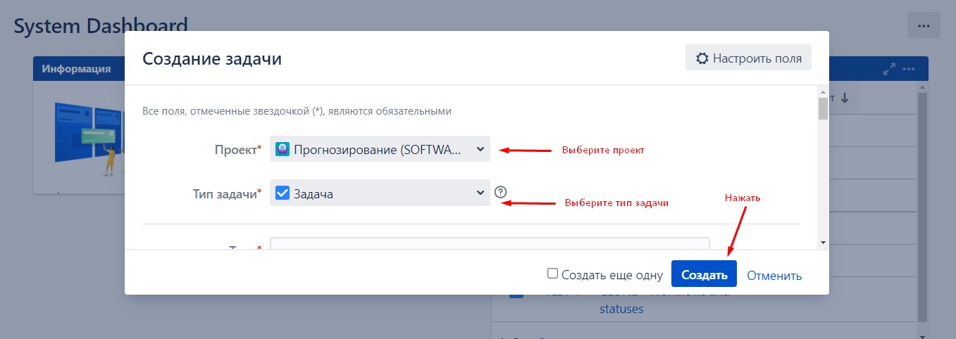Click the Отменить link
The height and width of the screenshot is (339, 956).
point(774,275)
